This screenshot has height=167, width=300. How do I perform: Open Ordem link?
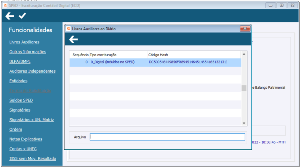[16, 130]
